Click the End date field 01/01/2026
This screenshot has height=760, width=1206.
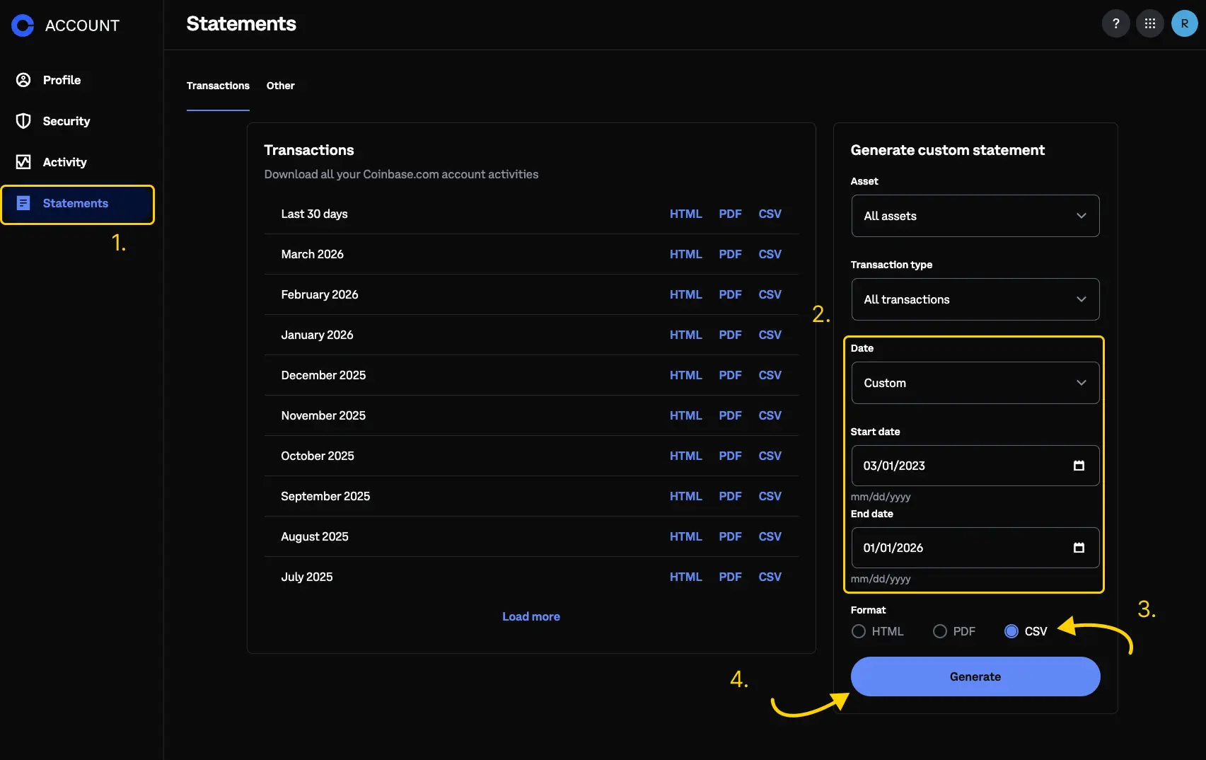pyautogui.click(x=975, y=548)
